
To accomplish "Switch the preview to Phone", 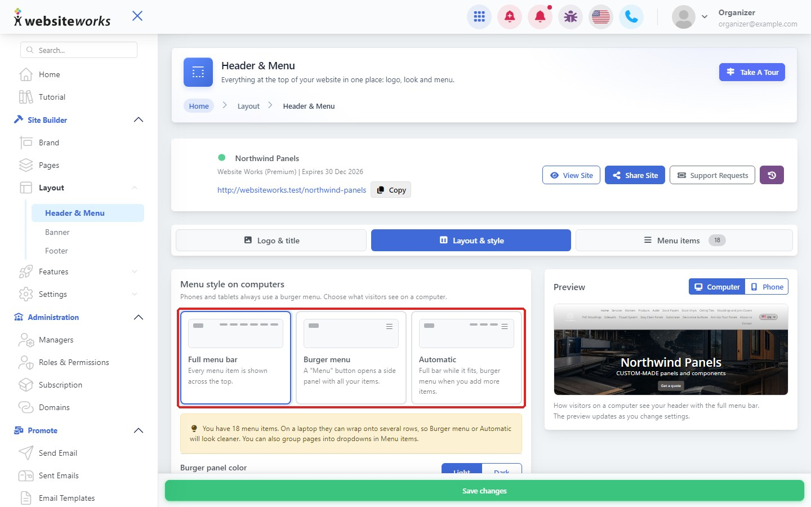I will tap(767, 287).
